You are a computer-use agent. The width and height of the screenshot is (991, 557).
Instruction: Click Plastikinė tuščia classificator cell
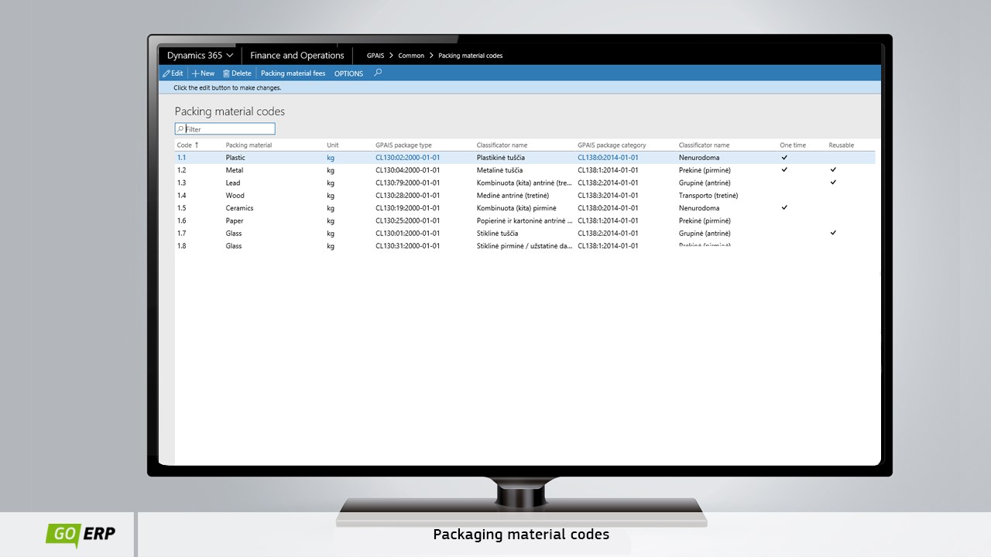pyautogui.click(x=501, y=158)
